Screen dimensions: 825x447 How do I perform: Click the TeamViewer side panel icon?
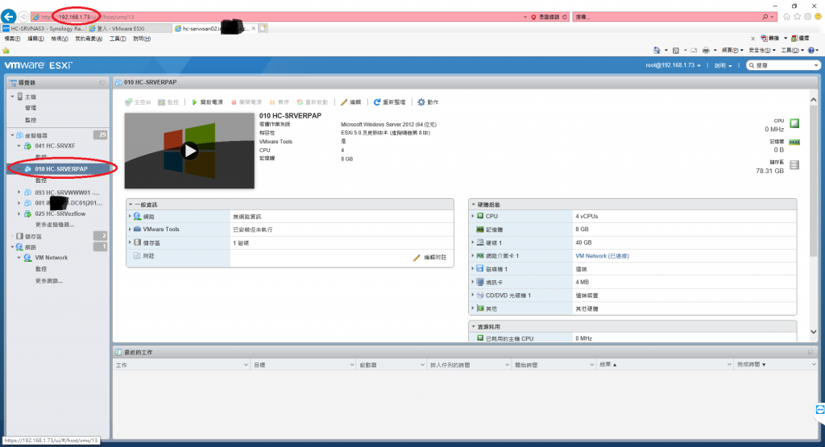click(820, 410)
